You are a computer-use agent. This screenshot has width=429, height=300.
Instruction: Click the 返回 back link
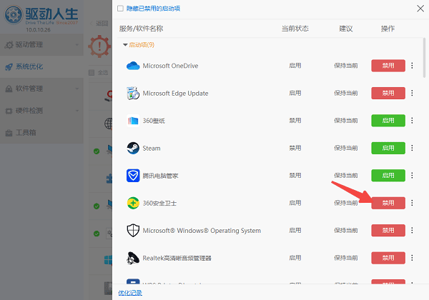click(x=99, y=24)
